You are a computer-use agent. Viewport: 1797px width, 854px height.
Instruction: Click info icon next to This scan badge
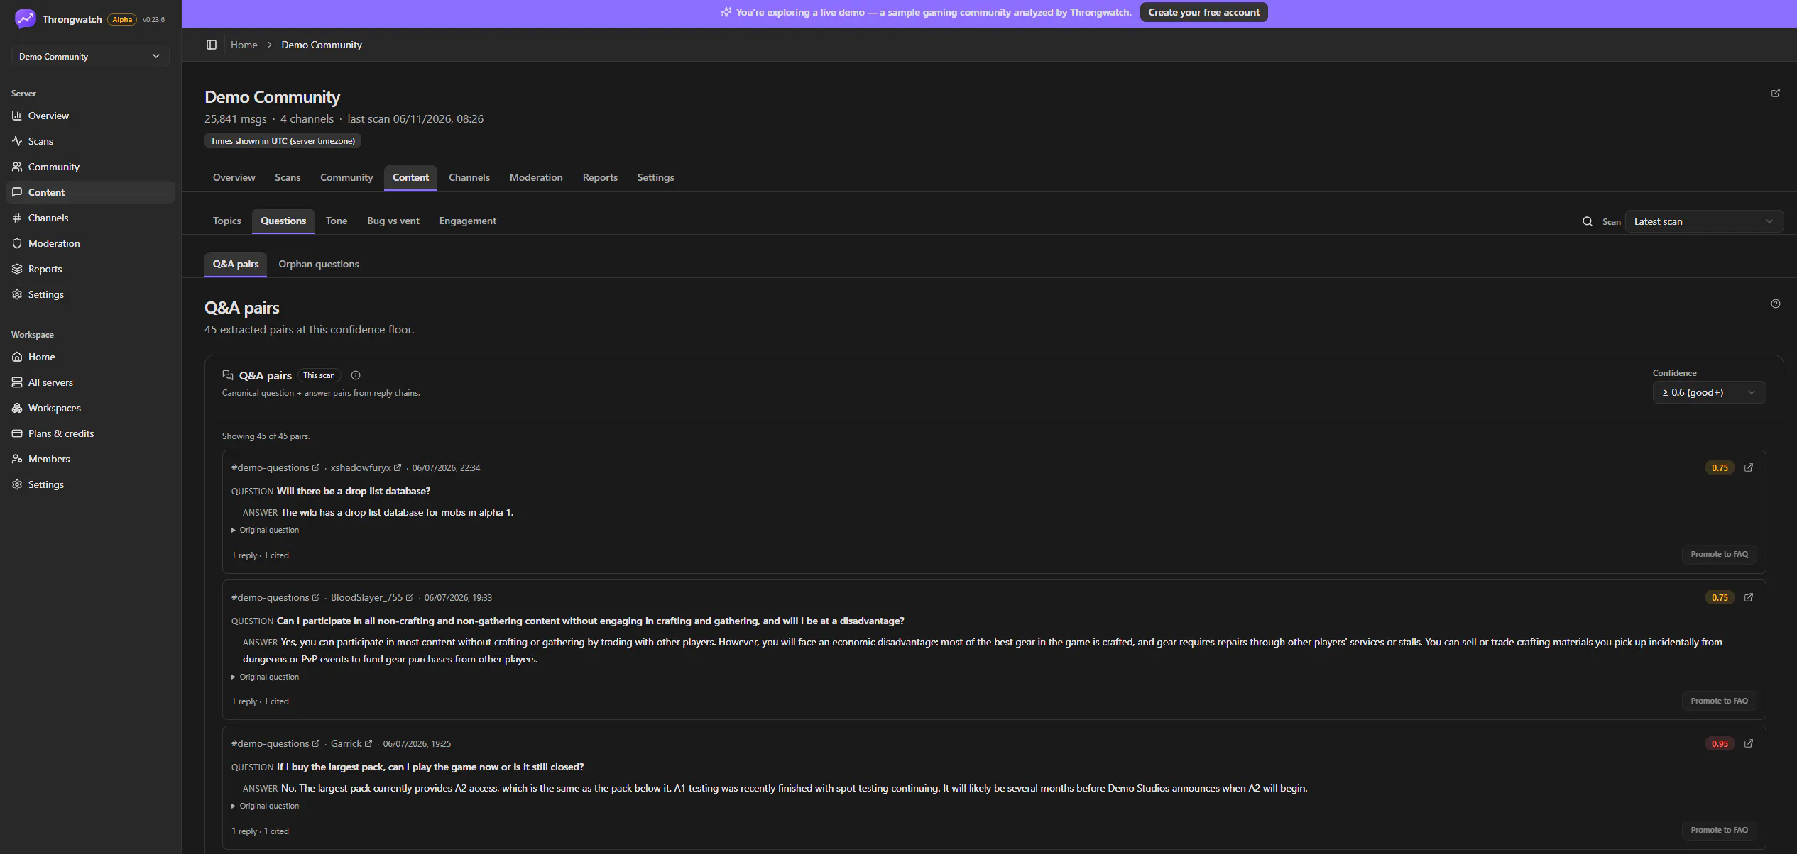(356, 375)
